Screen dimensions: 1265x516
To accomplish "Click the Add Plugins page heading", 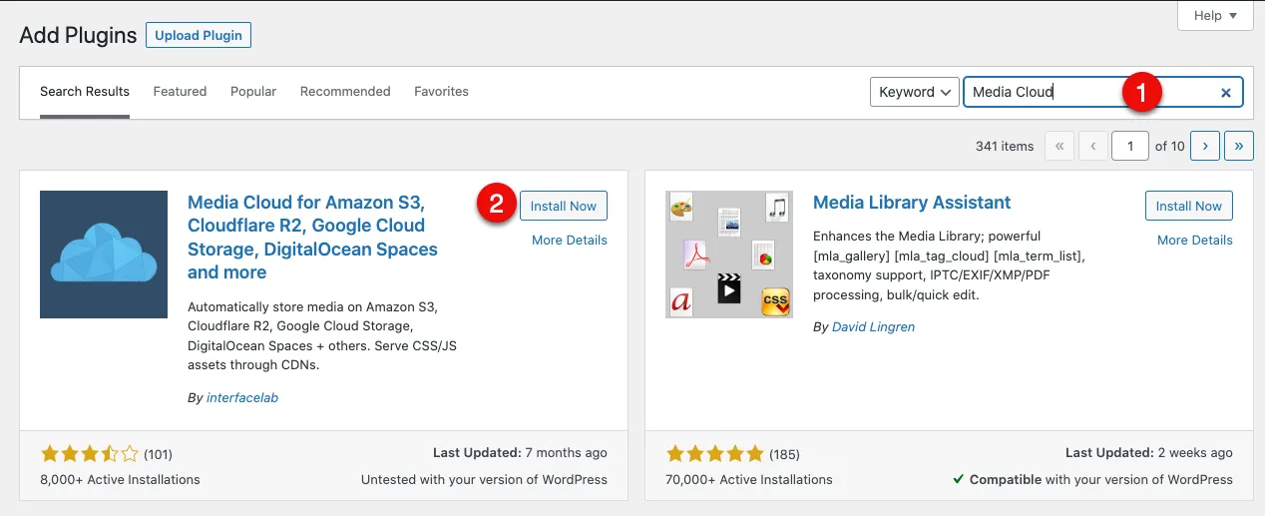I will click(x=78, y=35).
